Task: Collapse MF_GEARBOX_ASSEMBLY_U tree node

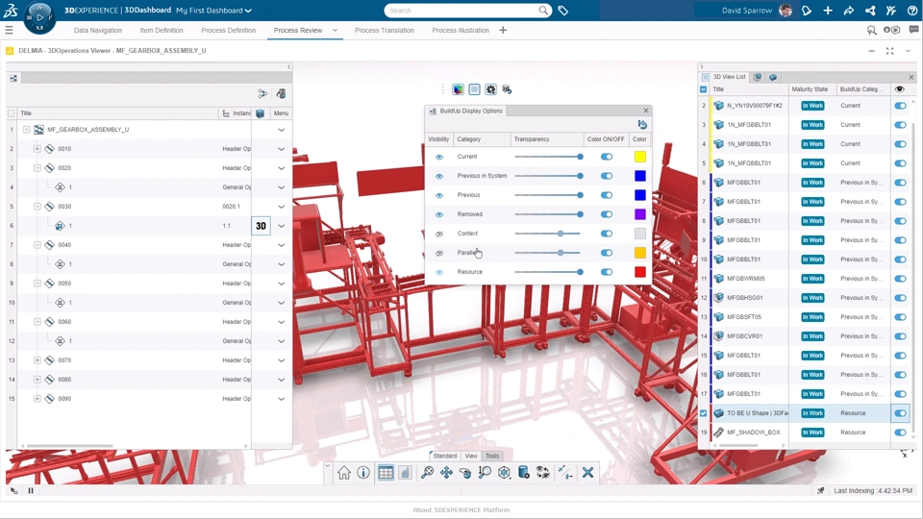Action: 27,130
